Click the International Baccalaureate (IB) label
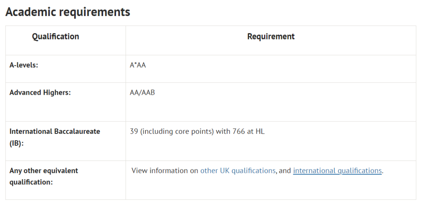 (55, 137)
